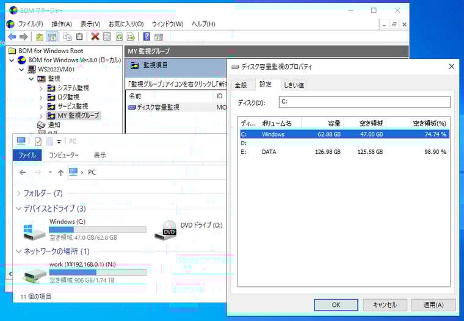
Task: Collapse the 監視 node
Action: click(x=31, y=79)
